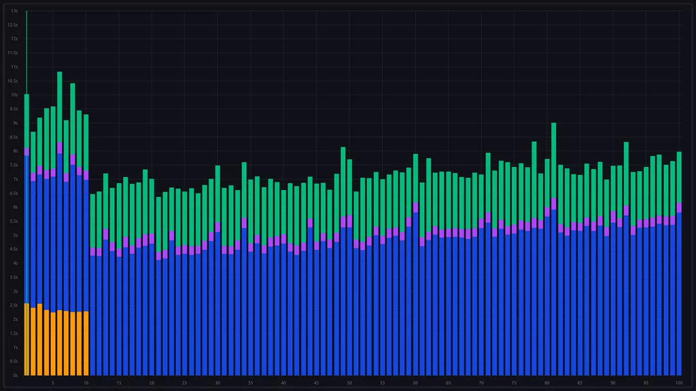The width and height of the screenshot is (696, 391).
Task: Click the "75" x-axis tick label
Action: (514, 383)
